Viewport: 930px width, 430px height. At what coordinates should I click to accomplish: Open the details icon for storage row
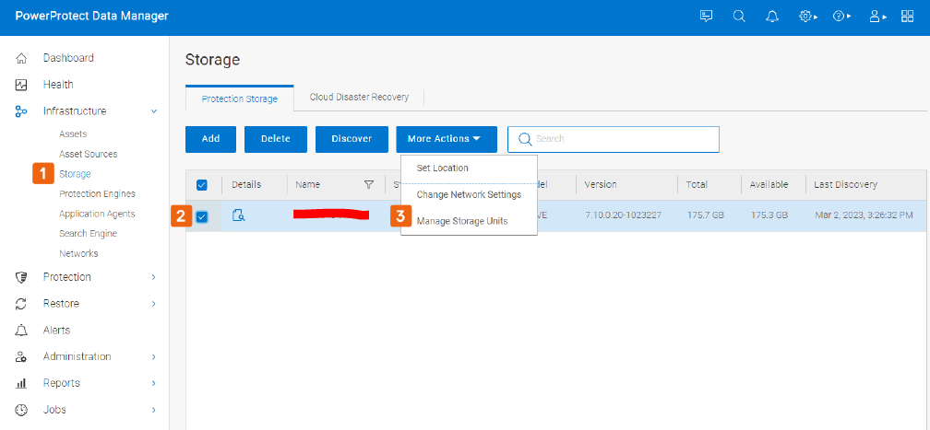[238, 215]
